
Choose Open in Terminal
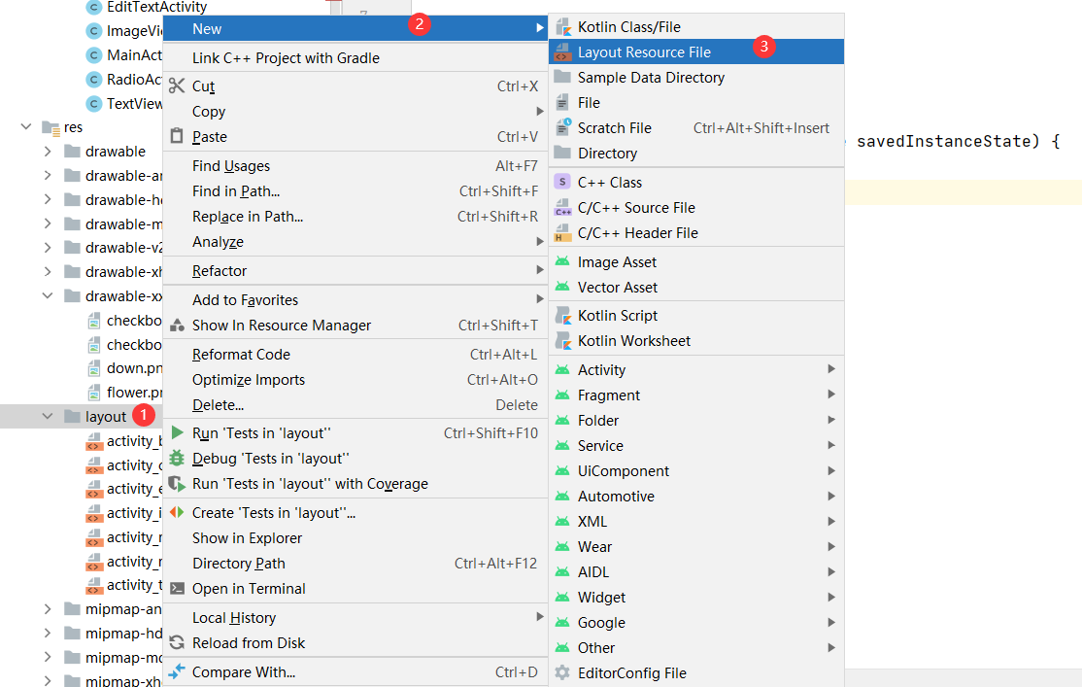click(249, 589)
